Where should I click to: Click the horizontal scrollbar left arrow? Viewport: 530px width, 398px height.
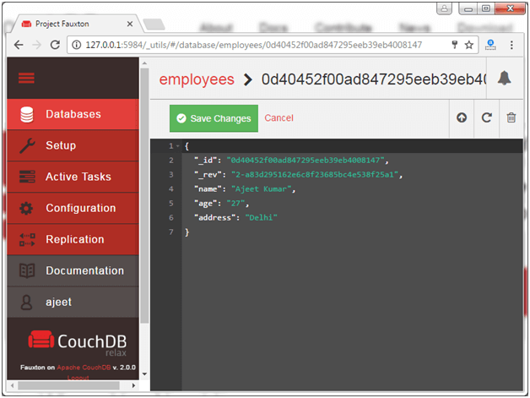pos(12,385)
